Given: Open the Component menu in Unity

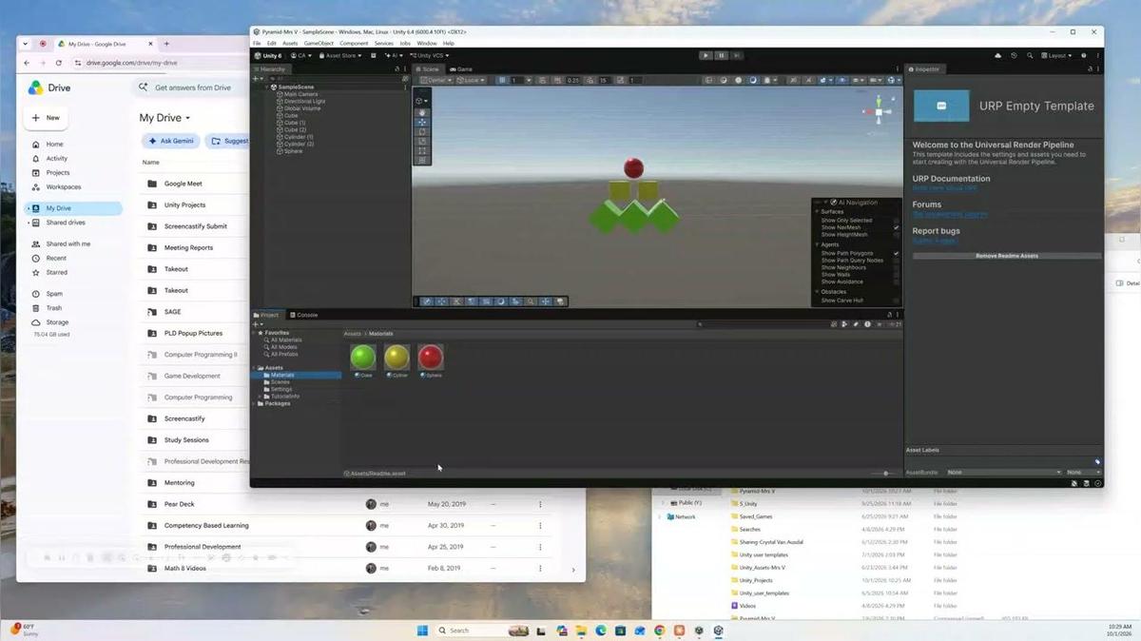Looking at the screenshot, I should 354,43.
